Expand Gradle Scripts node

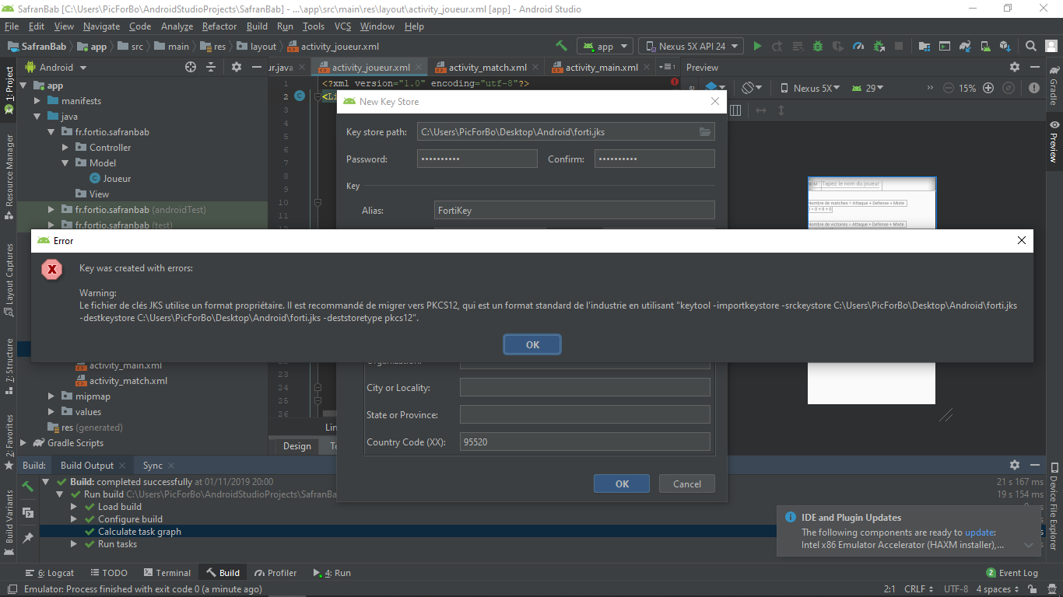click(x=23, y=443)
